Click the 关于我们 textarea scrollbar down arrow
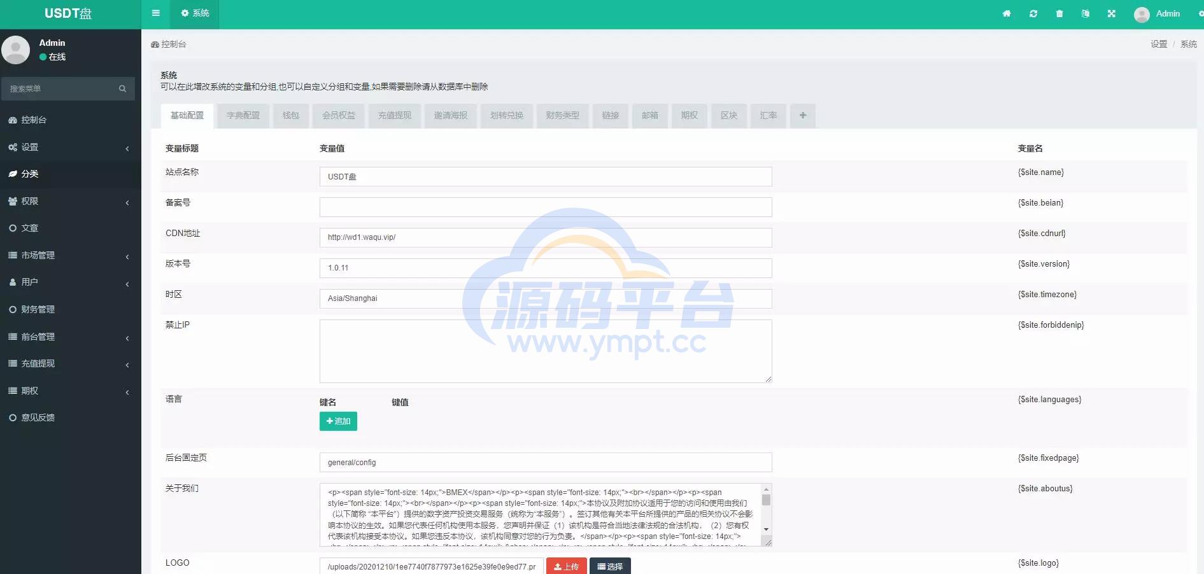This screenshot has height=574, width=1204. (x=766, y=529)
